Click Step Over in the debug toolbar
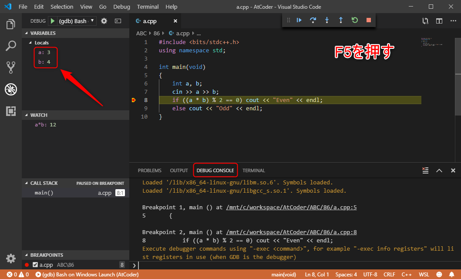 point(313,20)
